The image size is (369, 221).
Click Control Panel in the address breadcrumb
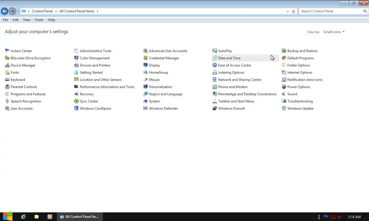click(42, 11)
